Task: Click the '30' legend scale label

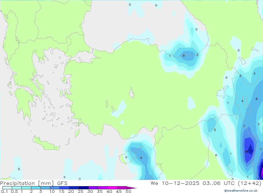Action: click(x=90, y=191)
